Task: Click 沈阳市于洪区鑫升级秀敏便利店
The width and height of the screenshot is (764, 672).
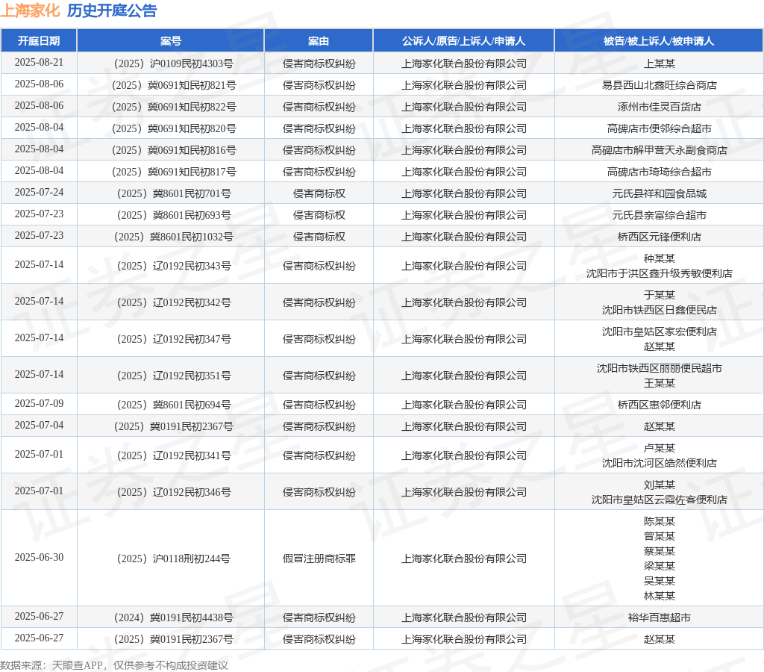Action: 660,273
